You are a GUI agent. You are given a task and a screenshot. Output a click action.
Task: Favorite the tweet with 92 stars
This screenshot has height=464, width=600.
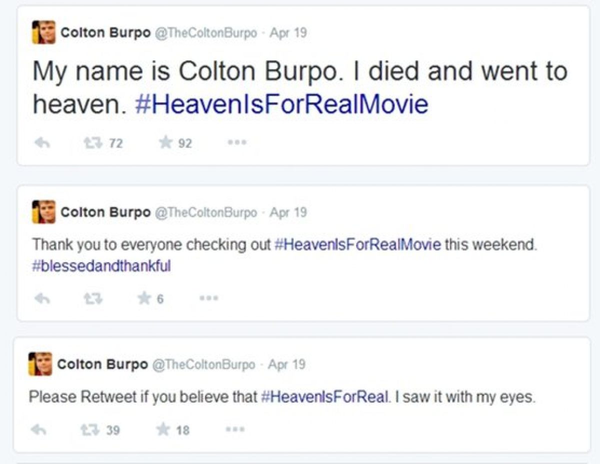tap(165, 143)
